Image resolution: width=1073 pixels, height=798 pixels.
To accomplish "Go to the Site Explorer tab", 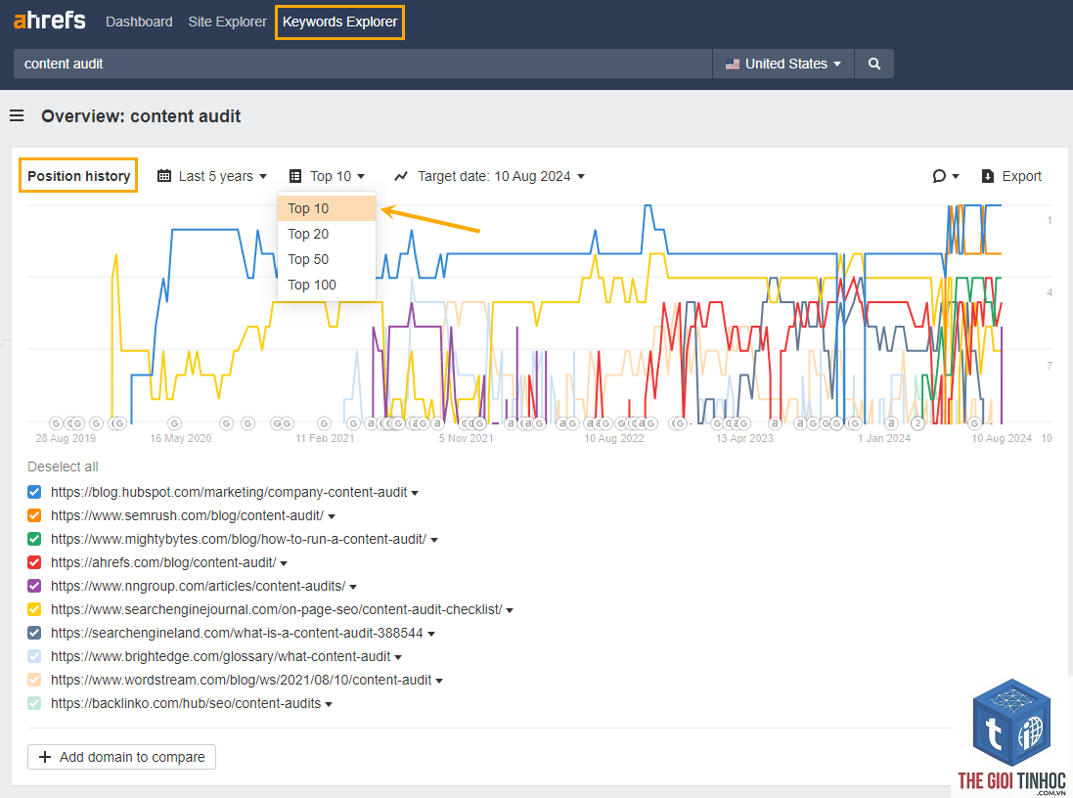I will pos(227,22).
